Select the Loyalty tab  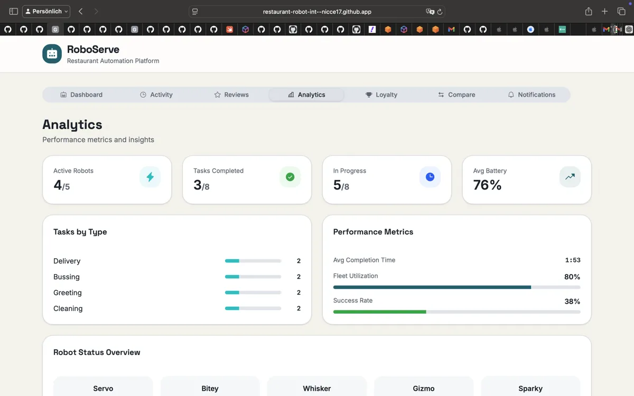(381, 95)
